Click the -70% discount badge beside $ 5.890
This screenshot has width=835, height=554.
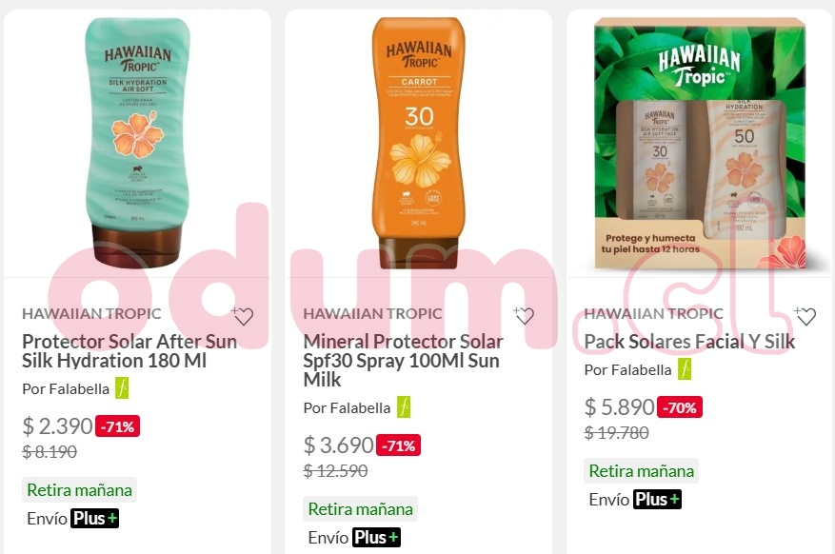[x=680, y=407]
